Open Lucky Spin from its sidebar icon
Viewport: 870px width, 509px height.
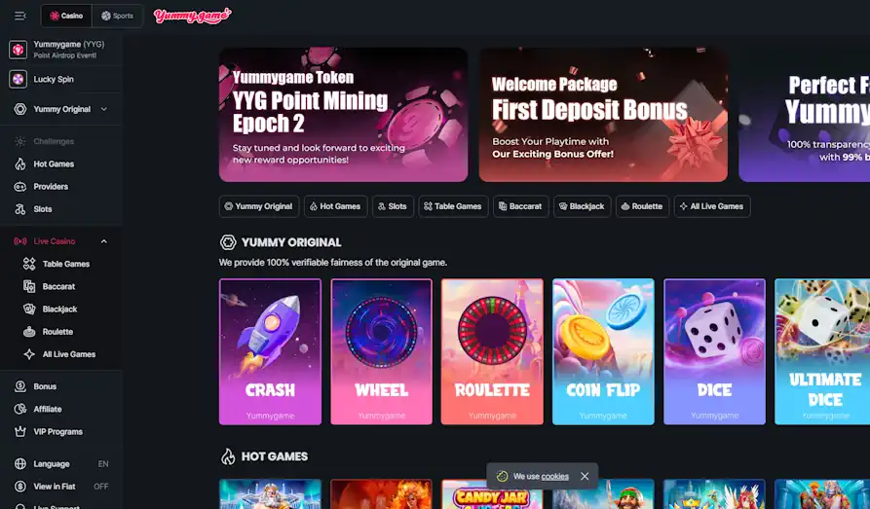(18, 79)
